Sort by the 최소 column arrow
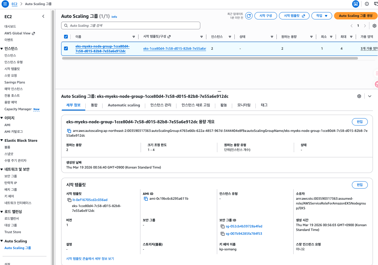 (331, 37)
